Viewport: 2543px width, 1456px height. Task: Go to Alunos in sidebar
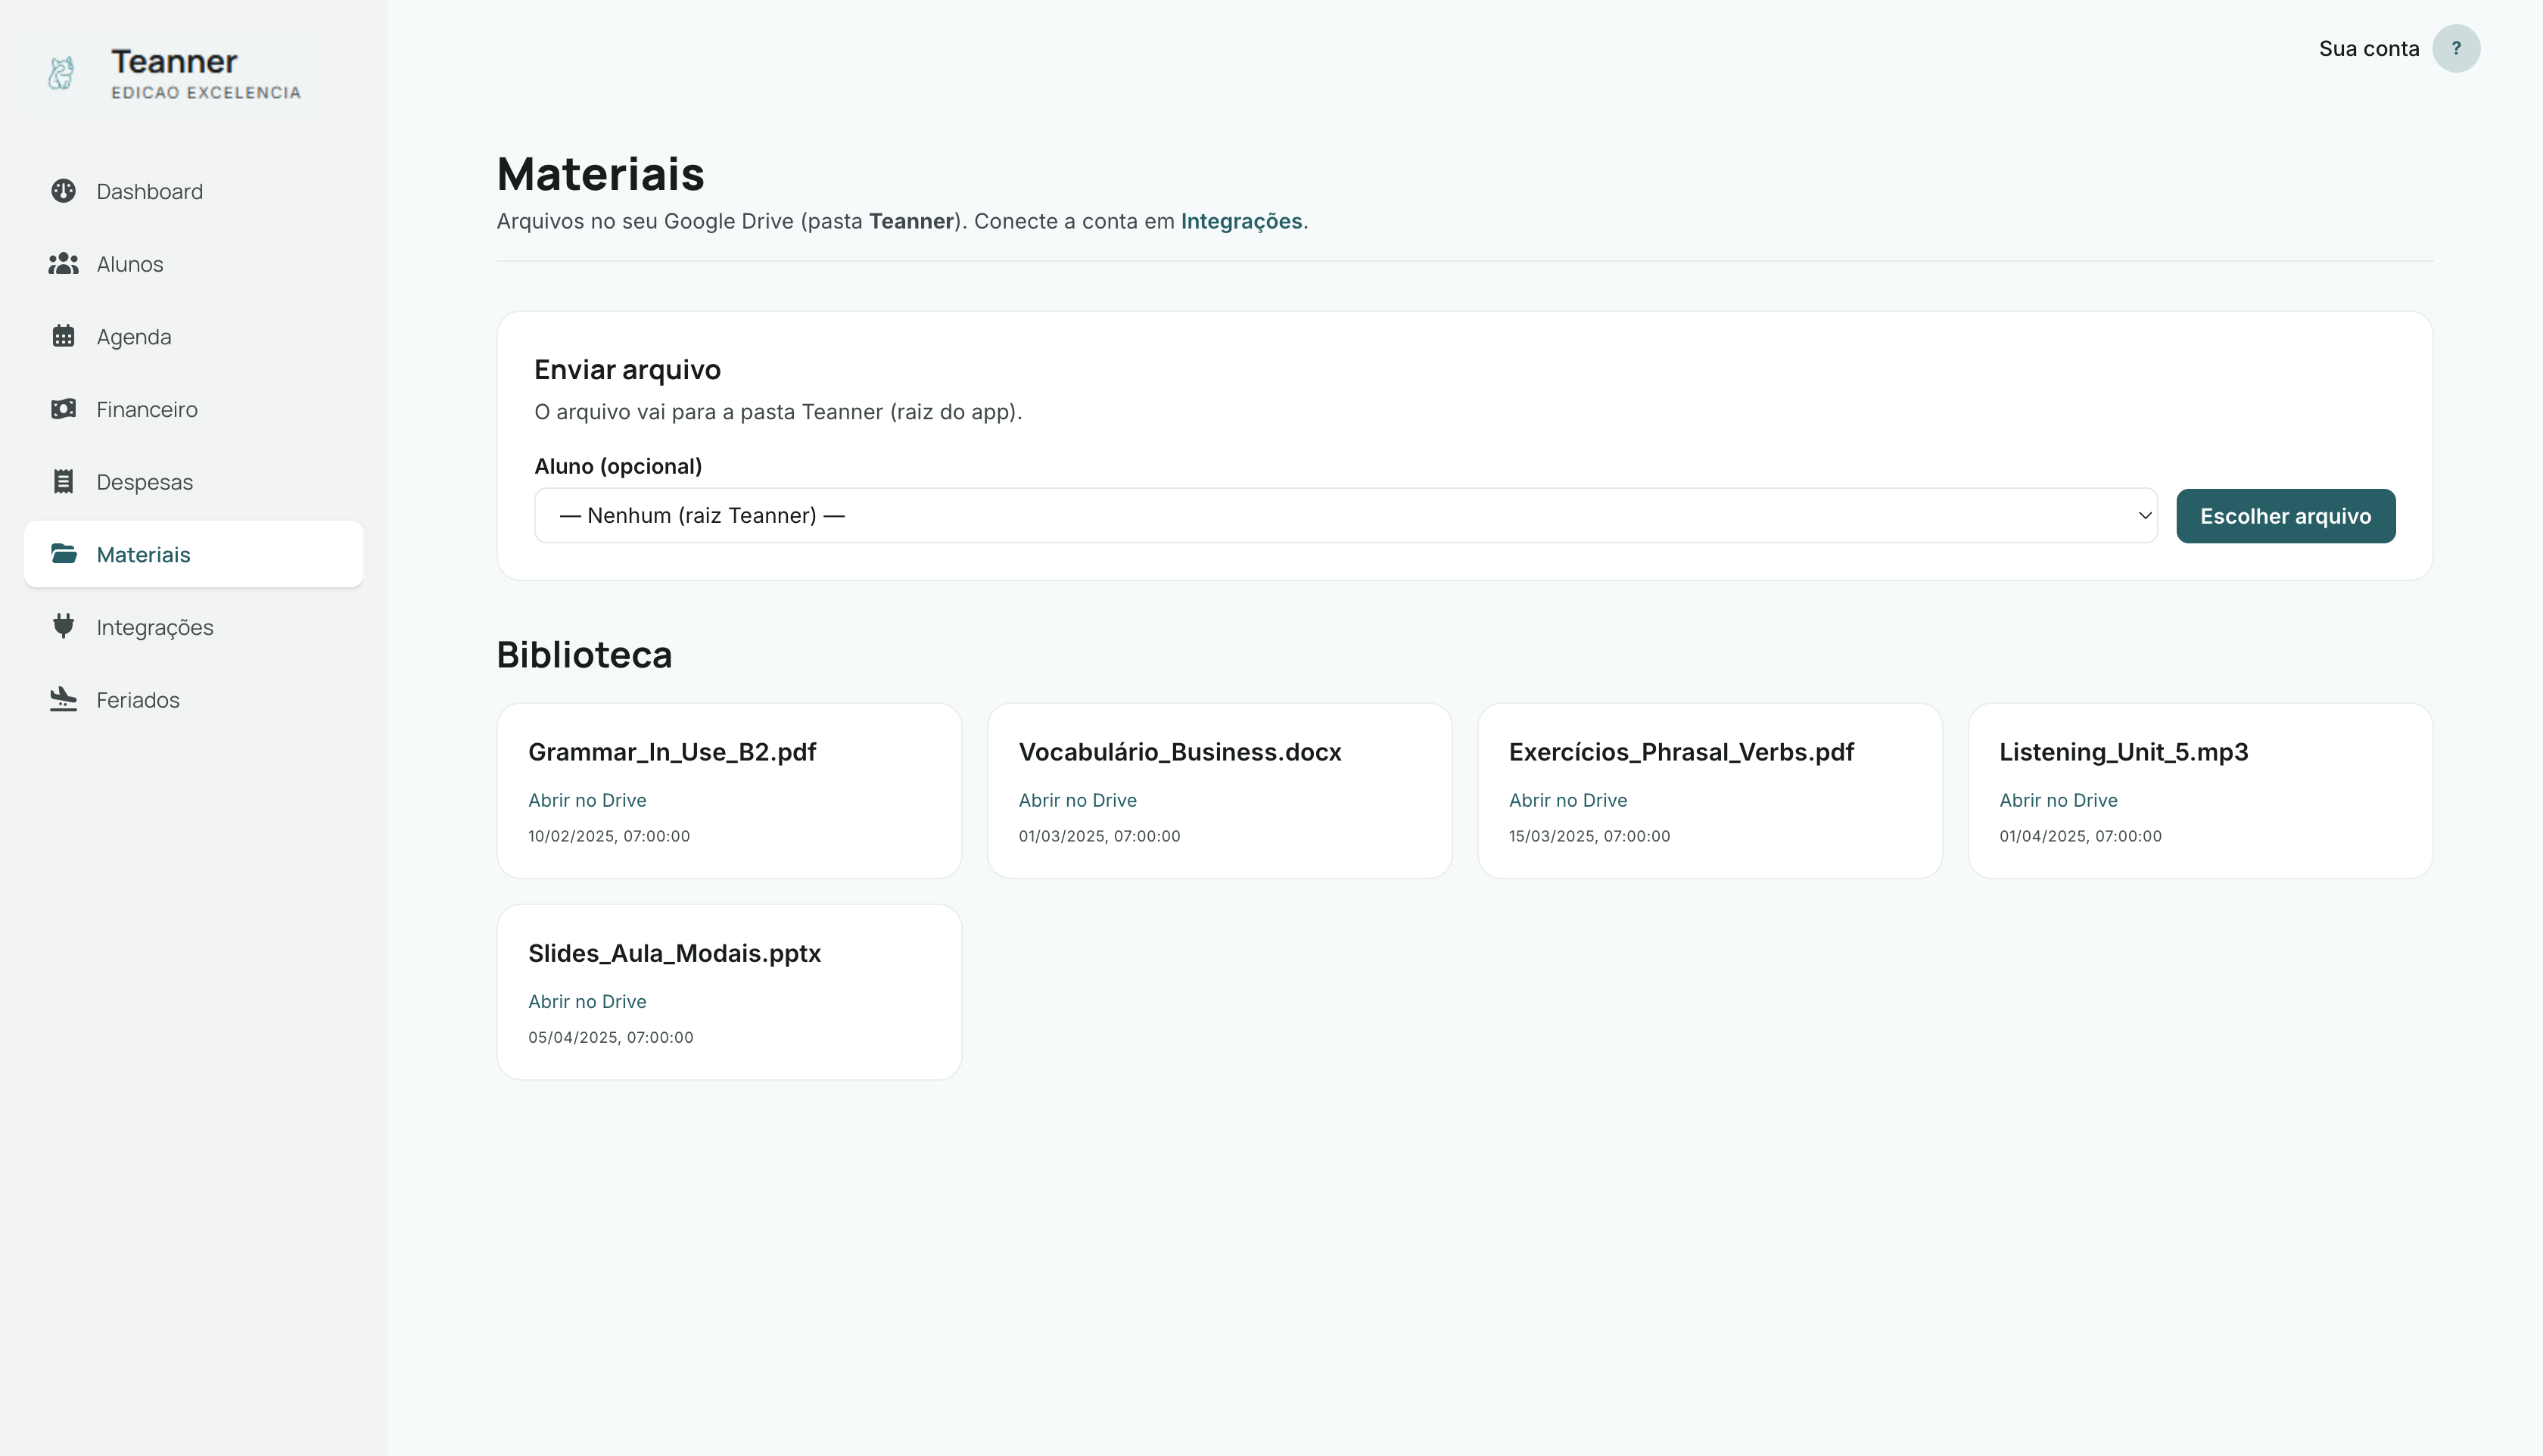pyautogui.click(x=193, y=264)
